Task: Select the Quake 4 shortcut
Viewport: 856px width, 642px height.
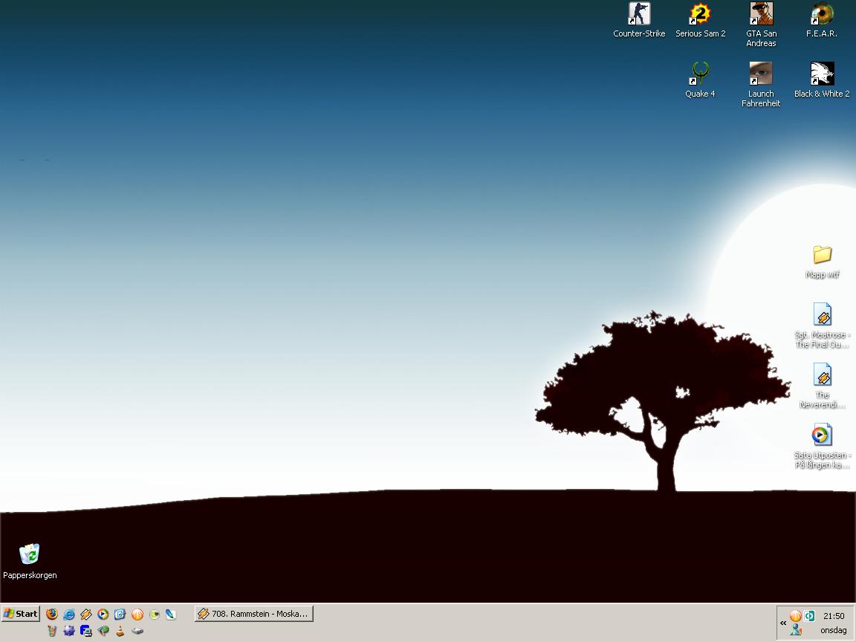Action: click(x=701, y=80)
